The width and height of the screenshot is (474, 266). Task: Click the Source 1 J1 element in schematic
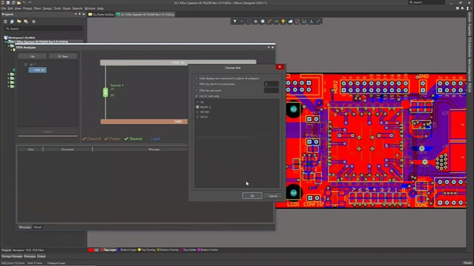(106, 92)
